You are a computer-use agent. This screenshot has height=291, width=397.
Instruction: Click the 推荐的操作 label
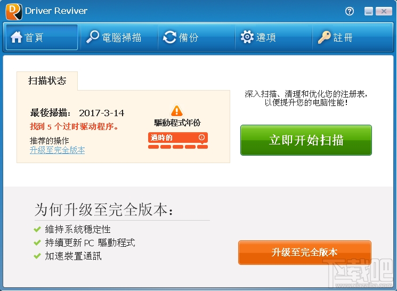(x=50, y=141)
